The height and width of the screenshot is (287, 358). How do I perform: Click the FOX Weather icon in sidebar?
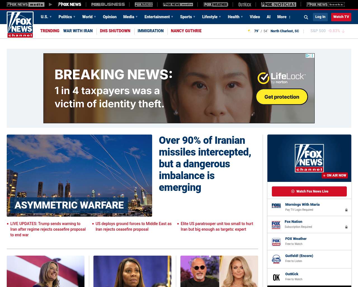click(x=276, y=242)
